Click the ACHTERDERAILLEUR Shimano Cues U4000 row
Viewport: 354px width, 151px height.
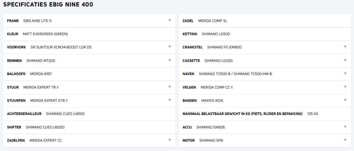click(x=89, y=114)
